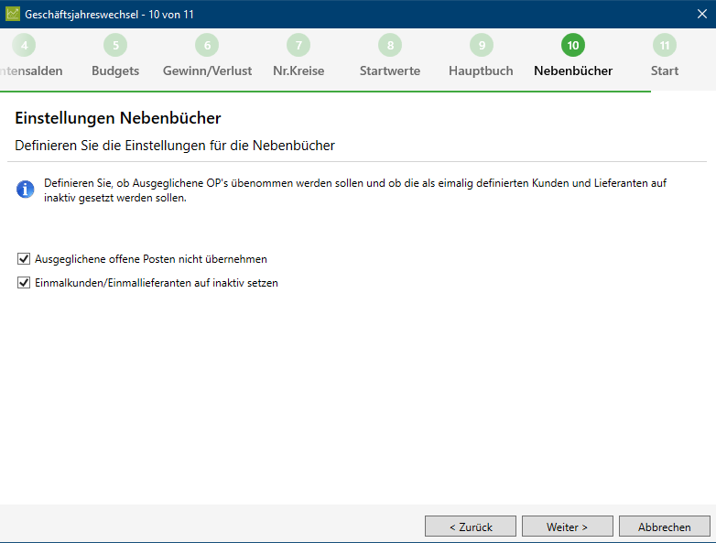Go to the Budgets step label

click(x=115, y=71)
